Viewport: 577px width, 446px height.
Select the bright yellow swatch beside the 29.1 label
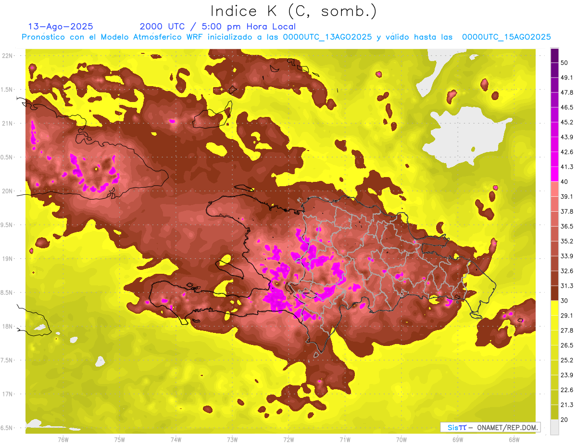tap(554, 308)
